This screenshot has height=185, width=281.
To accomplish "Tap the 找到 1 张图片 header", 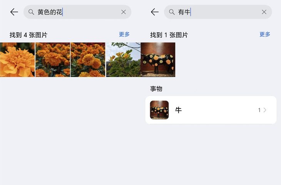I will point(169,35).
